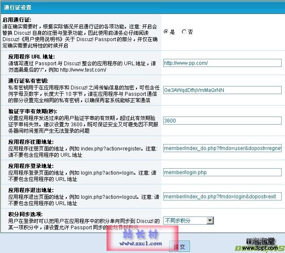This screenshot has width=285, height=253.
Task: Click the 积分同步选项 label
Action: click(25, 214)
